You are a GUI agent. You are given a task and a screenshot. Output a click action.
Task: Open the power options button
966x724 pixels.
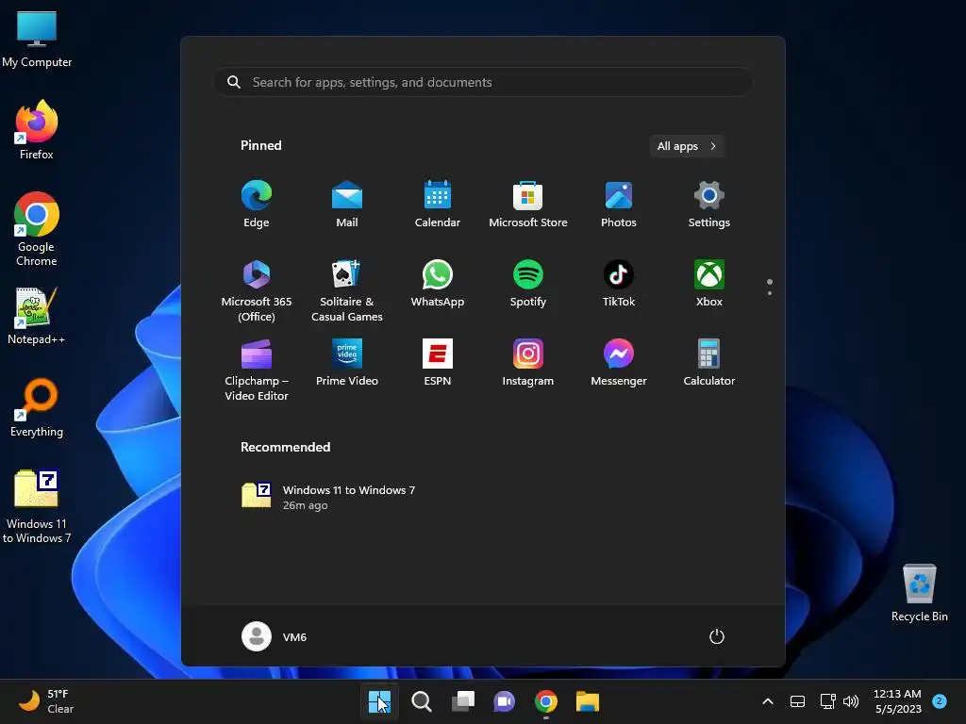click(717, 636)
